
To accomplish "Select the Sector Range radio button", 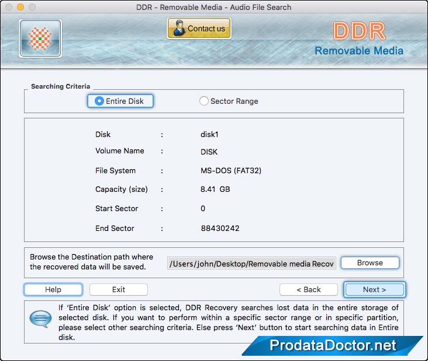I will click(229, 101).
